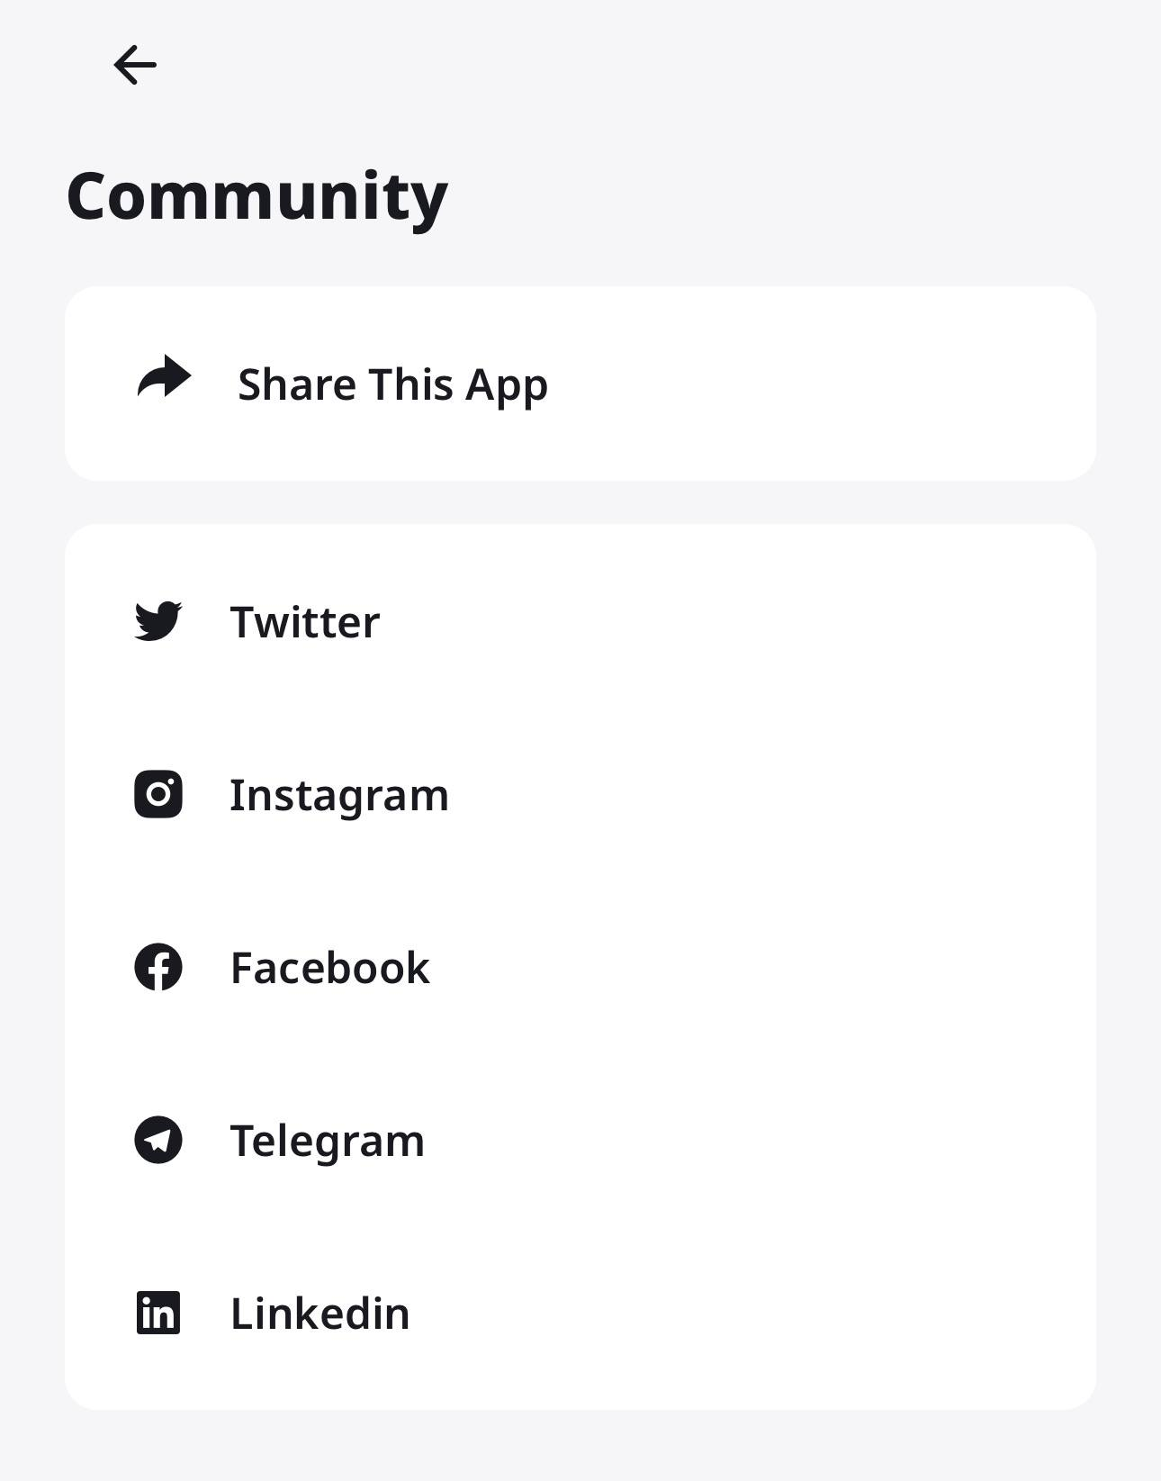Go back using the left arrow
The image size is (1161, 1481).
click(135, 66)
